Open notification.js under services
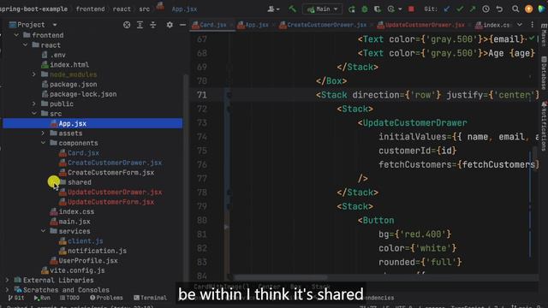548x308 pixels. [x=92, y=251]
